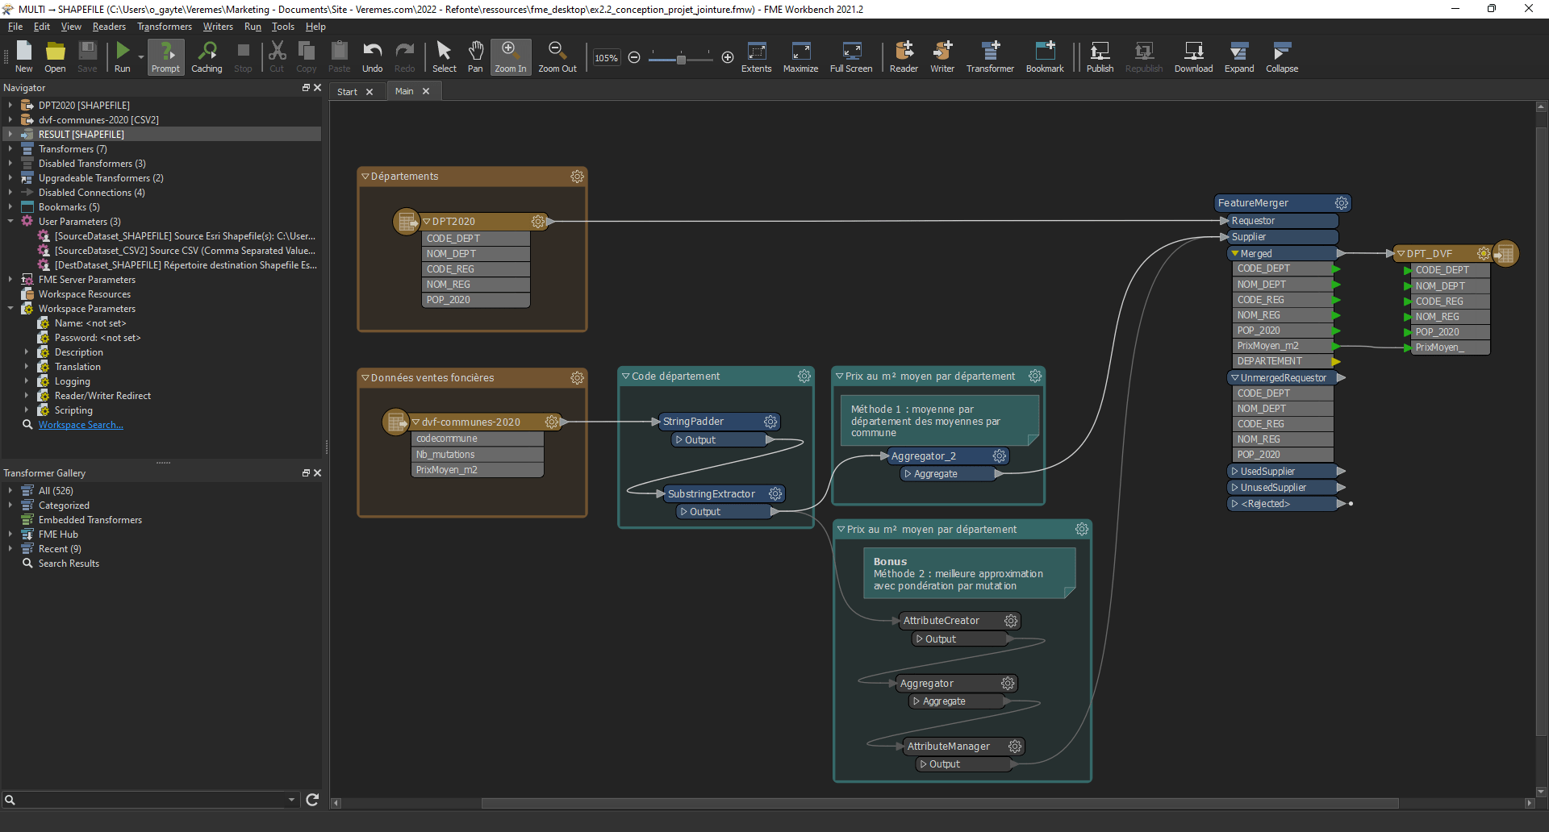This screenshot has height=832, width=1549.
Task: Open the Transformers menu
Action: (x=164, y=27)
